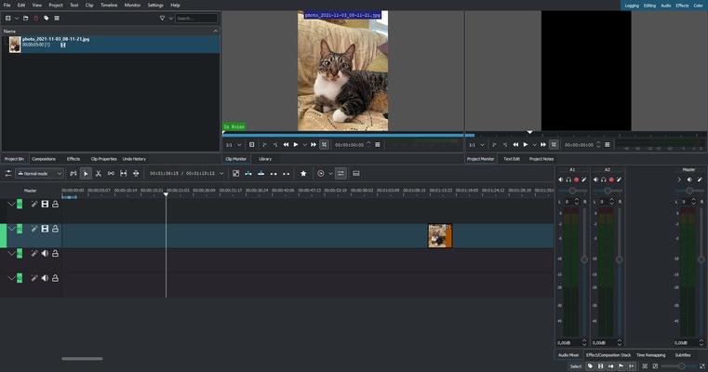Switch to the Color workspace layout
Screen dimensions: 708x372
[x=698, y=6]
